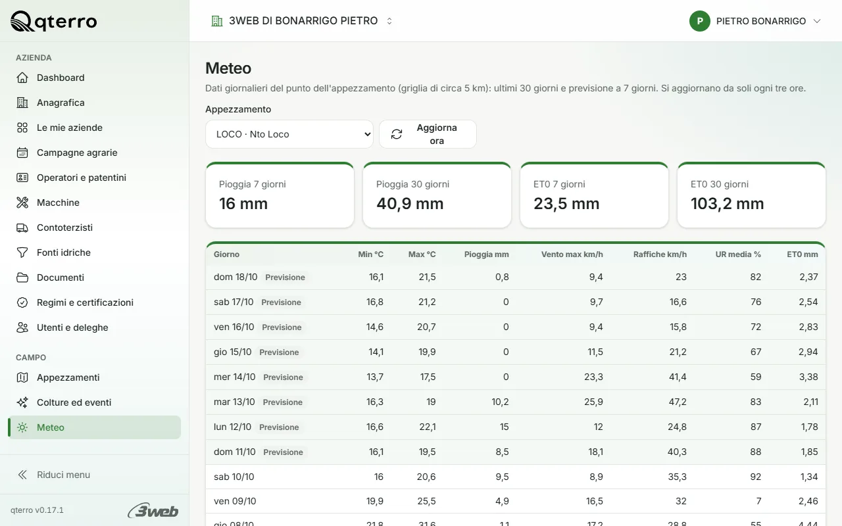Click the Raffiche km/h column header
The image size is (842, 526).
click(x=660, y=254)
